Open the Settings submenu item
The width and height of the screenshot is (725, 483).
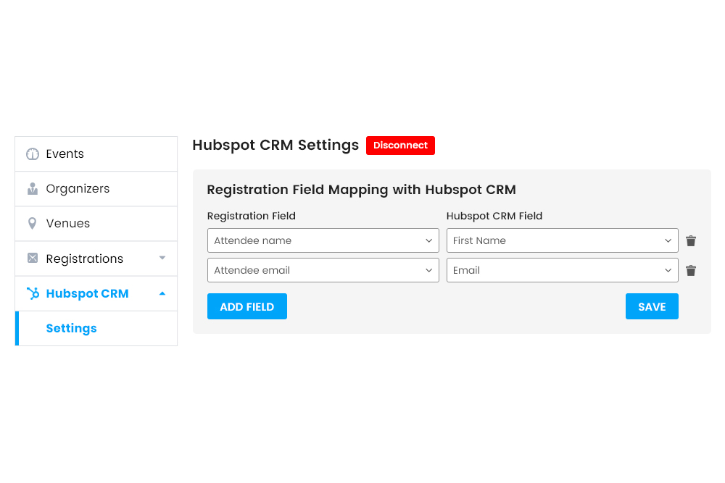(x=71, y=328)
